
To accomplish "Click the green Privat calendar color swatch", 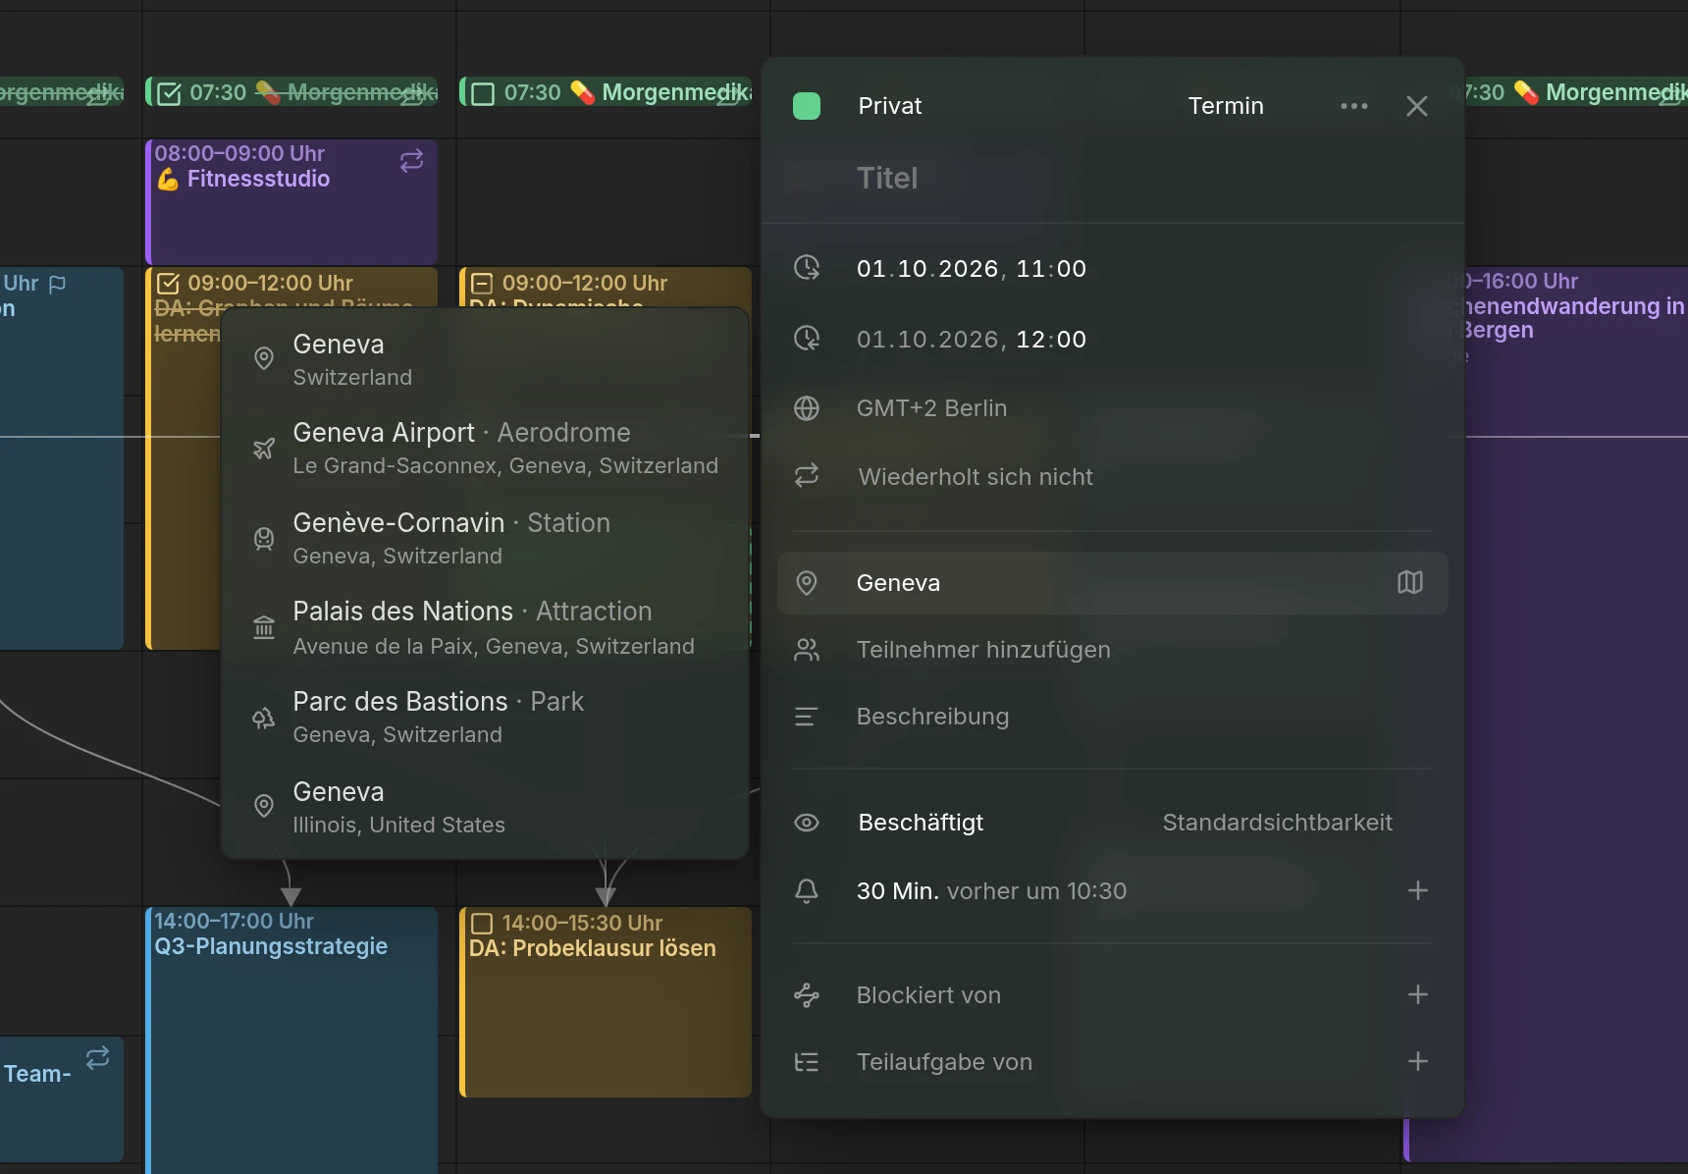I will tap(807, 106).
